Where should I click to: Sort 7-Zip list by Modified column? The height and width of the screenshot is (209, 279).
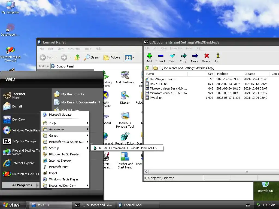[x=229, y=74]
